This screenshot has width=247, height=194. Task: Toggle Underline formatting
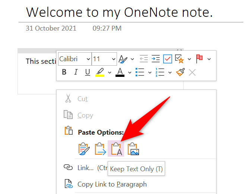88,72
